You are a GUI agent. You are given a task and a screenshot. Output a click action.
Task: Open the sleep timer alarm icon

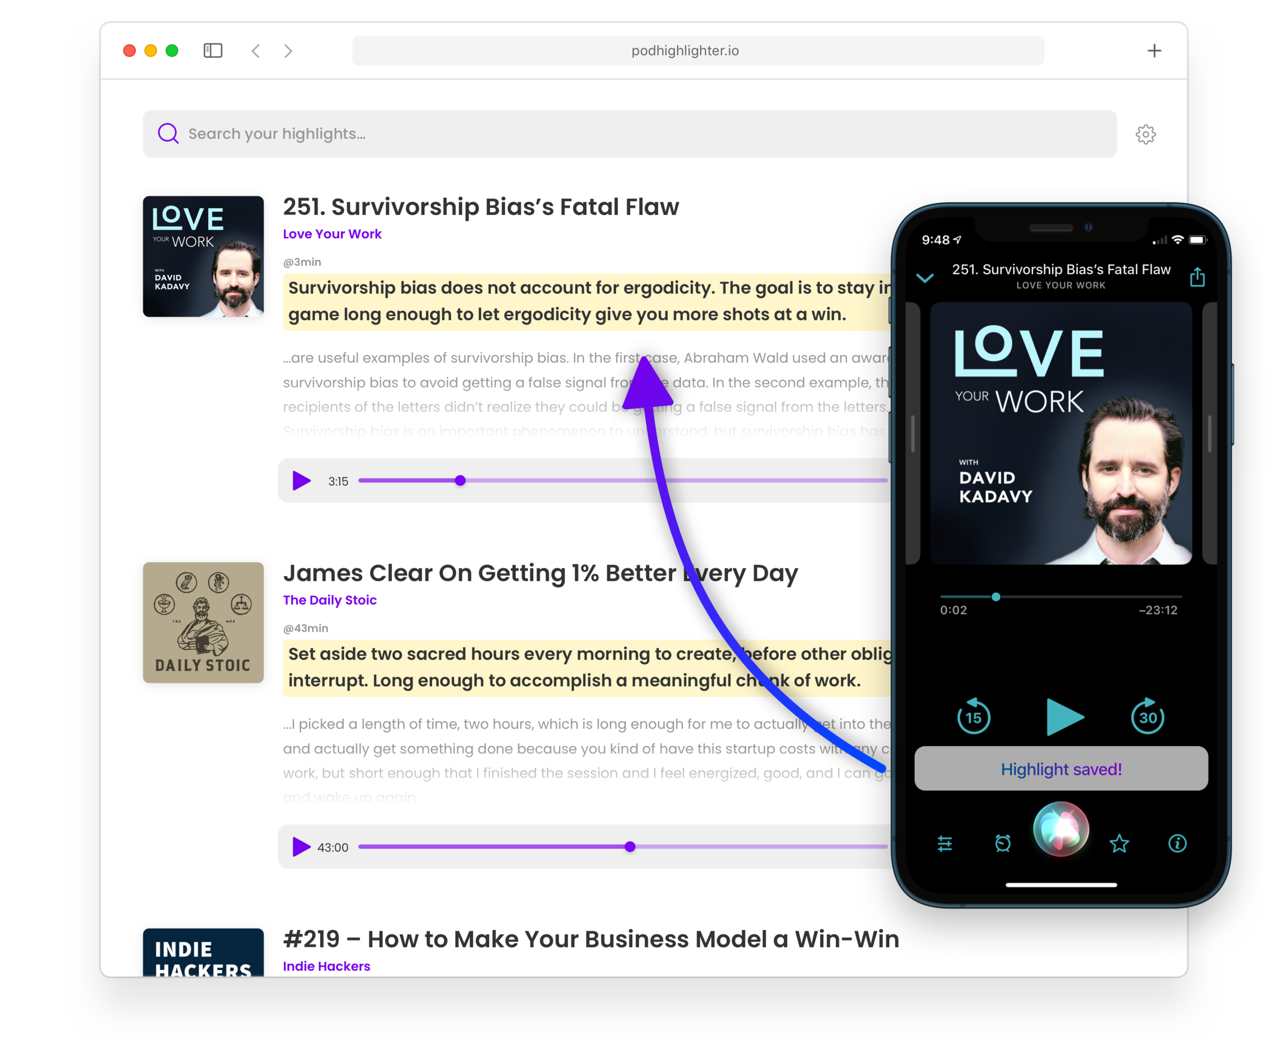(x=1003, y=844)
